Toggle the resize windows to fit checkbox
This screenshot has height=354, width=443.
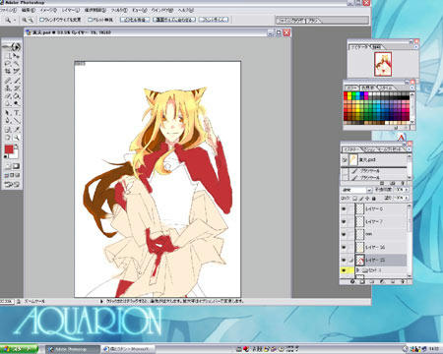42,20
